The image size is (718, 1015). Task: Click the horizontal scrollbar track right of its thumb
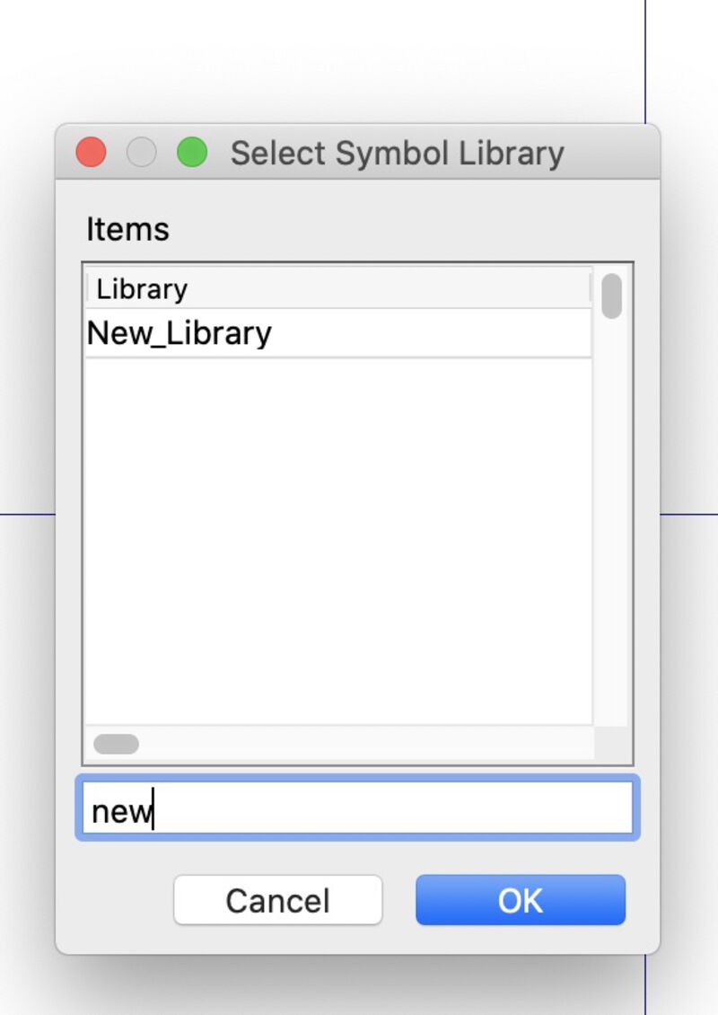(359, 744)
